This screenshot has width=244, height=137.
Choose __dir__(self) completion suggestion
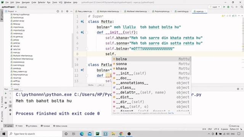pyautogui.click(x=151, y=102)
